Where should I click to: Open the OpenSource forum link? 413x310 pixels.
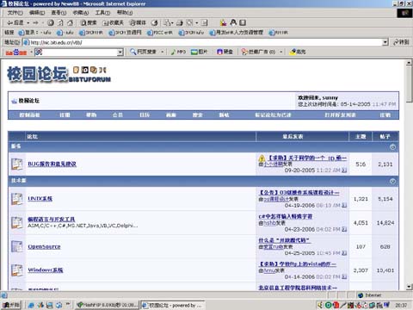click(44, 246)
